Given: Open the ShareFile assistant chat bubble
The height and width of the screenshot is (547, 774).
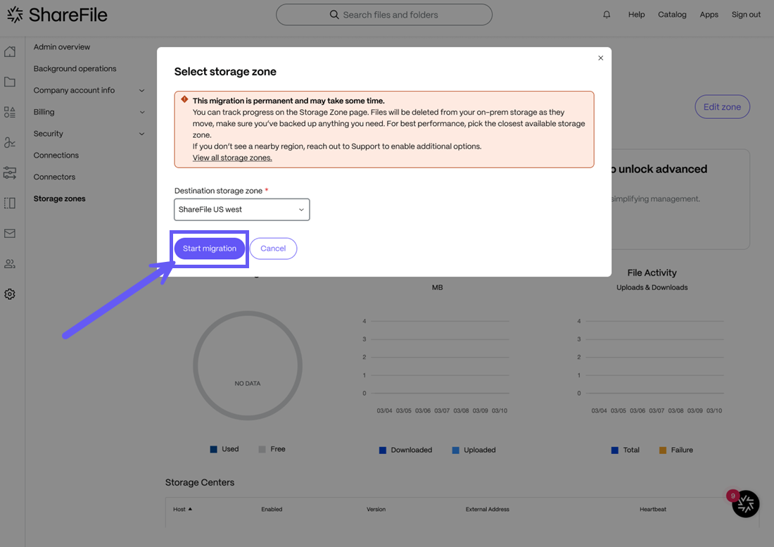Looking at the screenshot, I should (x=745, y=504).
